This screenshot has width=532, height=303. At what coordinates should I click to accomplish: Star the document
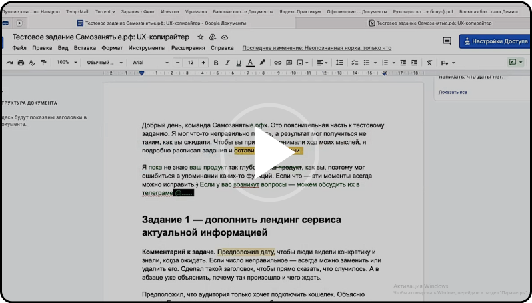point(201,37)
